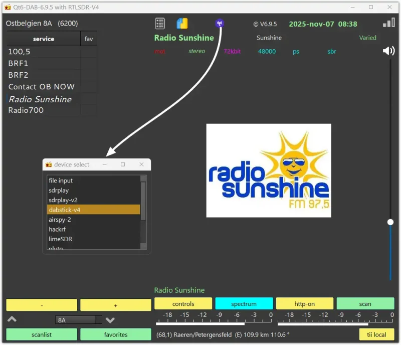Open the 8A channel dropdown
This screenshot has height=345, width=401.
point(79,320)
